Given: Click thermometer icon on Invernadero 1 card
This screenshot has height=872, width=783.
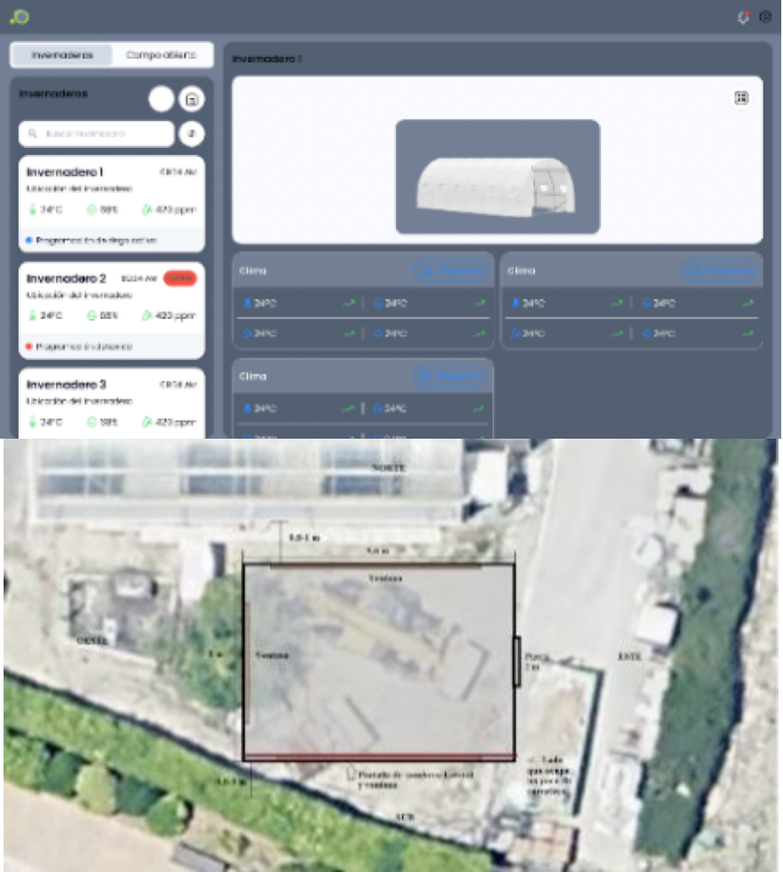Looking at the screenshot, I should point(32,210).
